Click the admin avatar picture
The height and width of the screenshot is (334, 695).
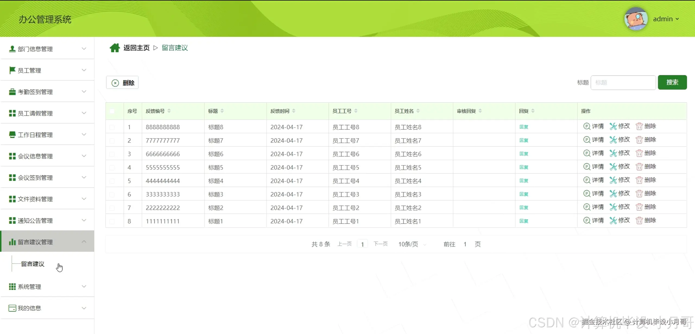coord(636,19)
